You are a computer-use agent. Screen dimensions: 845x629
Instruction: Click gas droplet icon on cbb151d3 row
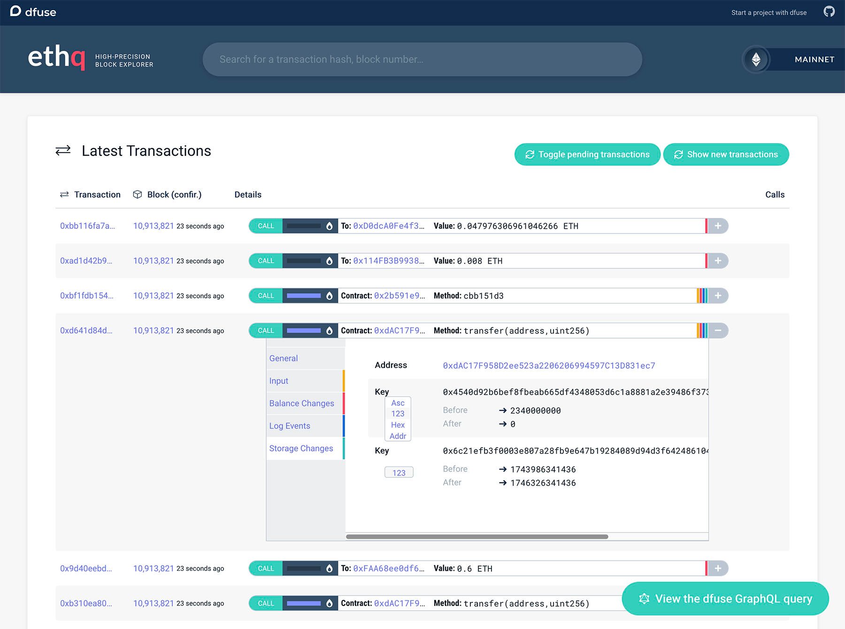click(x=330, y=296)
